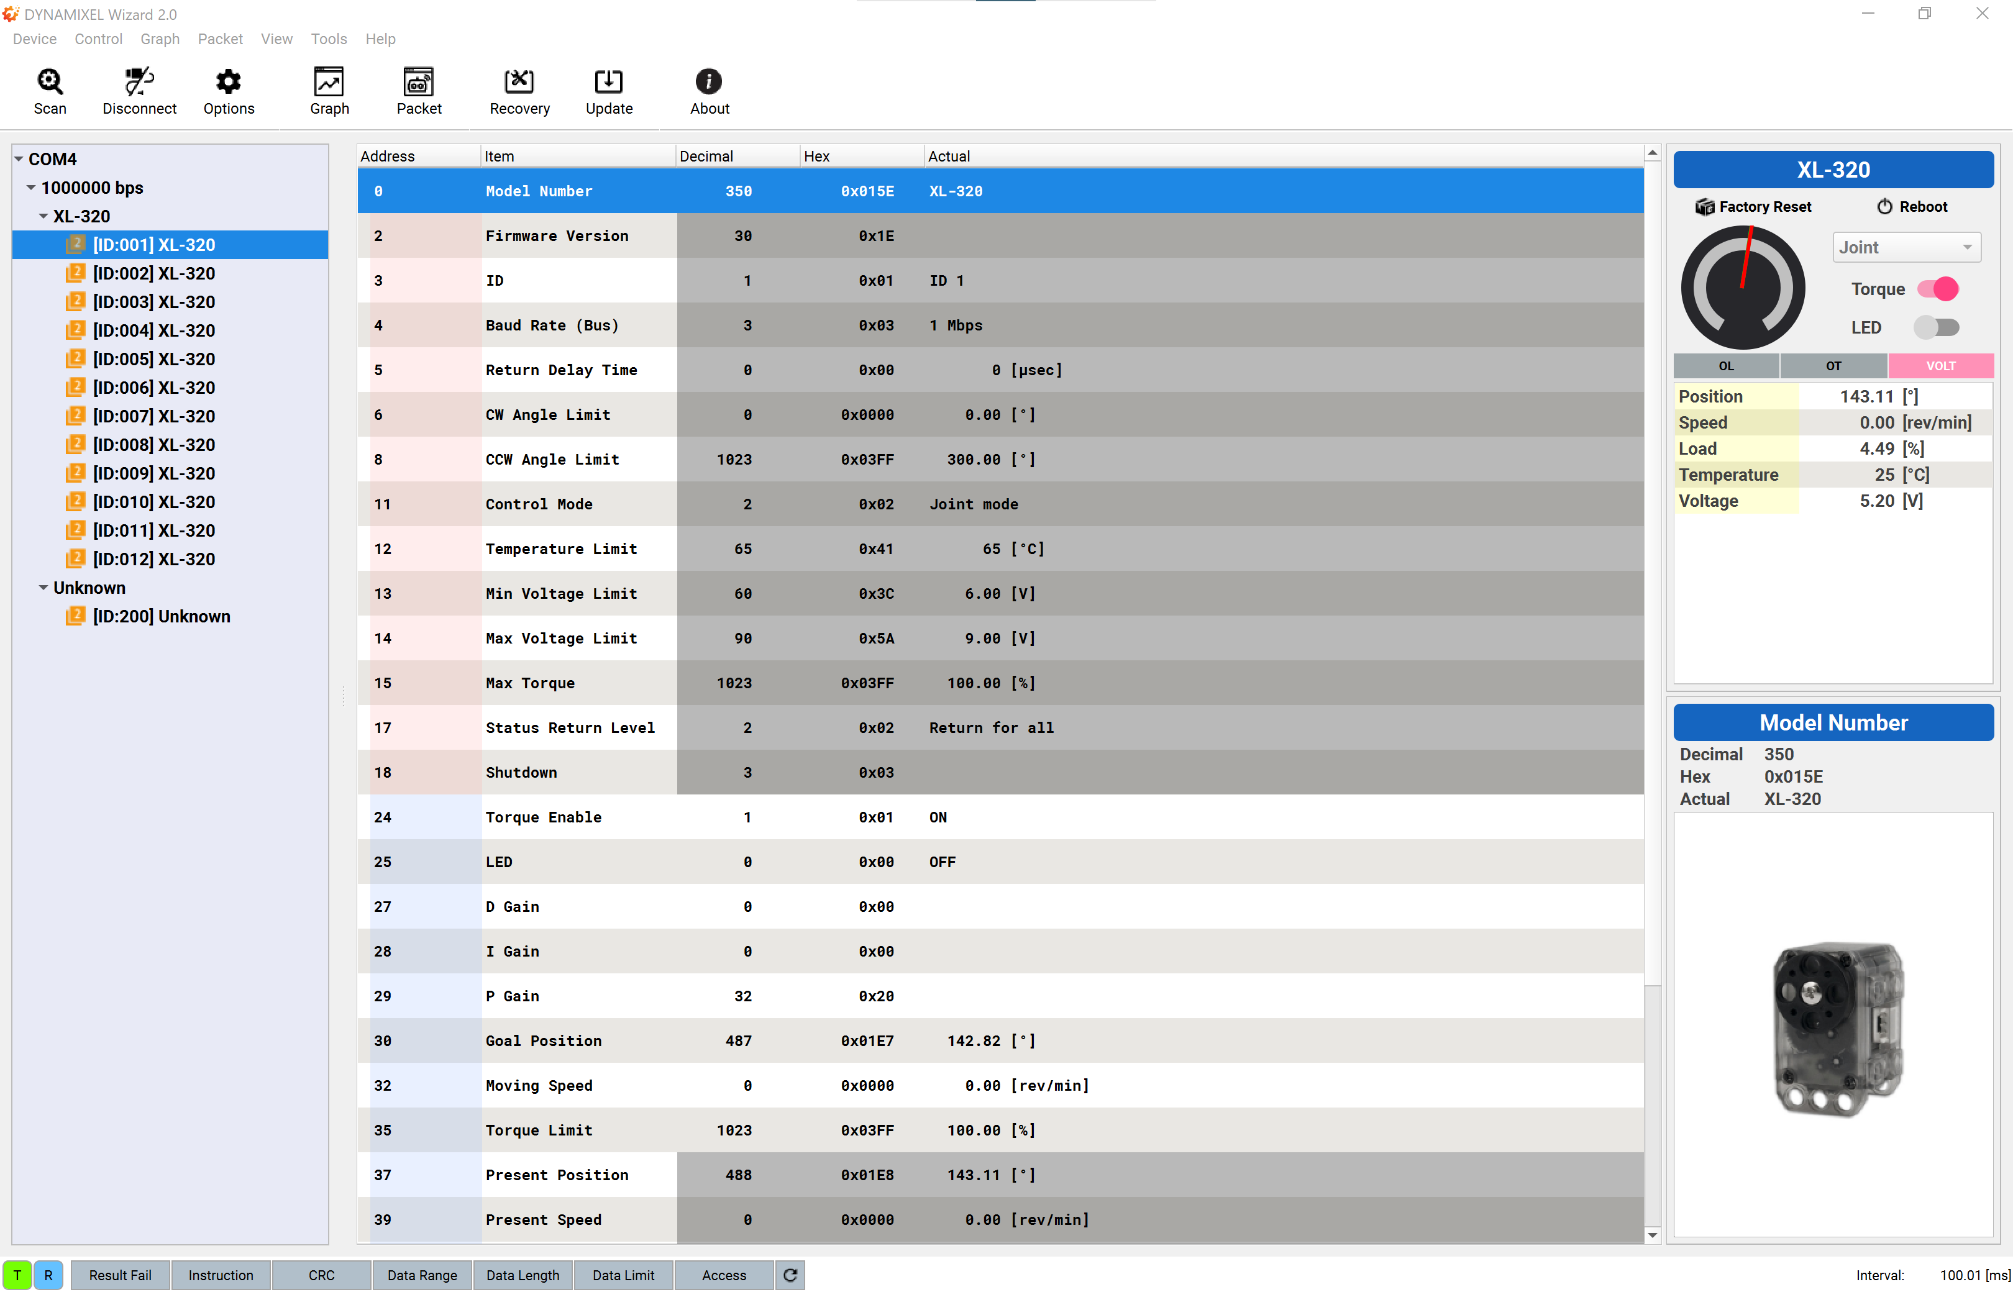The image size is (2013, 1292).
Task: Open the Help menu
Action: [x=380, y=39]
